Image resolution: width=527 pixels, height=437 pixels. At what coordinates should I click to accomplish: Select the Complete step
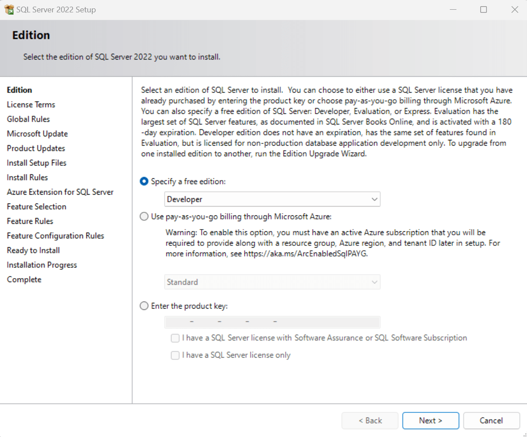[x=24, y=279]
